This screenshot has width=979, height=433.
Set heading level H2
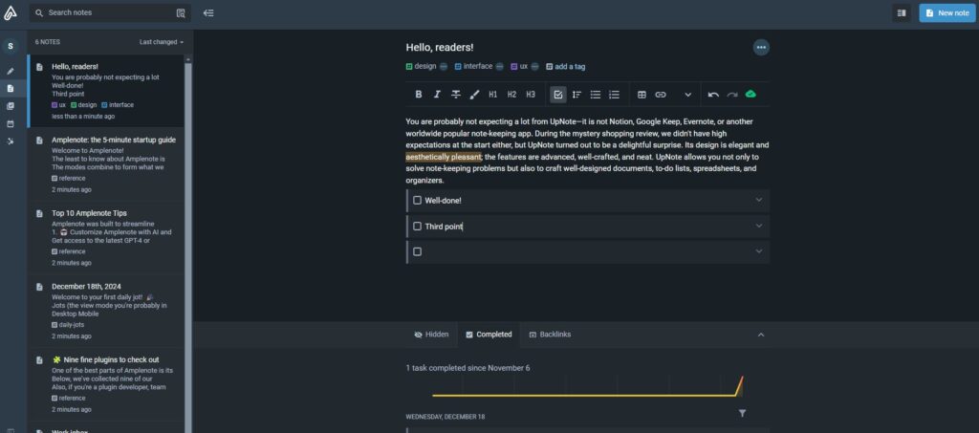pyautogui.click(x=512, y=95)
